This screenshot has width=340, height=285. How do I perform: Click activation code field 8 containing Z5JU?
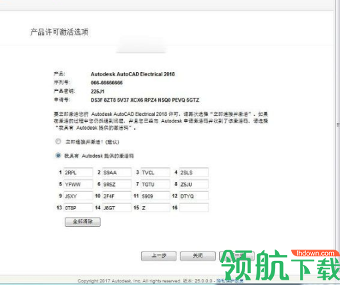coord(194,184)
